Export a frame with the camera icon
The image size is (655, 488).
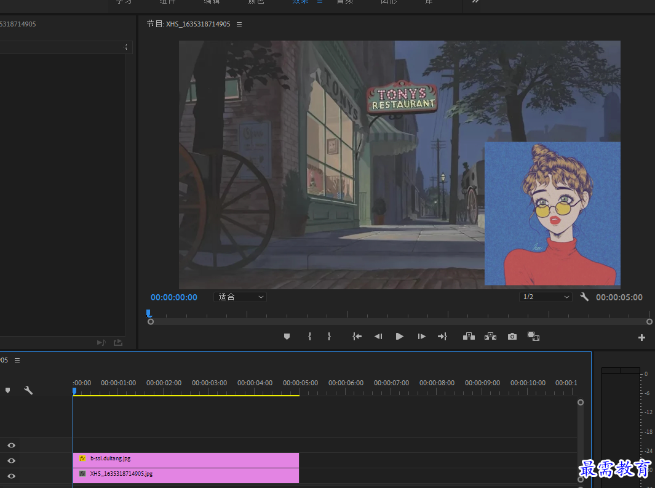click(x=512, y=337)
